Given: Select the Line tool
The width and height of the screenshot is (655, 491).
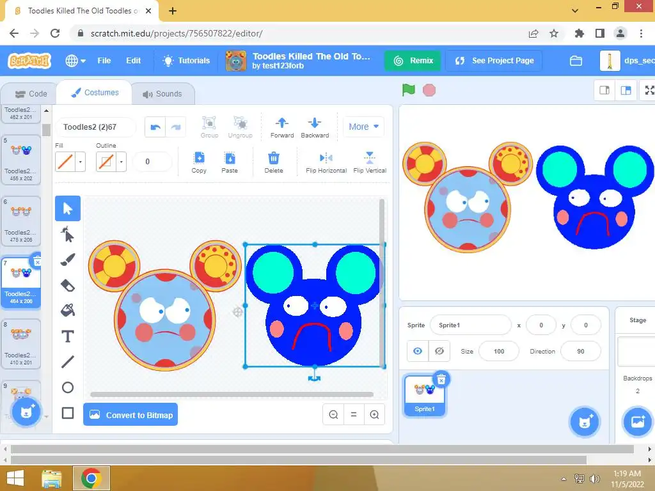Looking at the screenshot, I should [68, 362].
